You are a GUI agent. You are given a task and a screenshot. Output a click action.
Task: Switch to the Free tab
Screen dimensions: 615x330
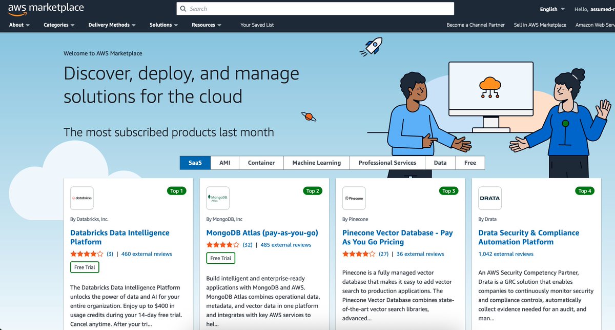[470, 163]
